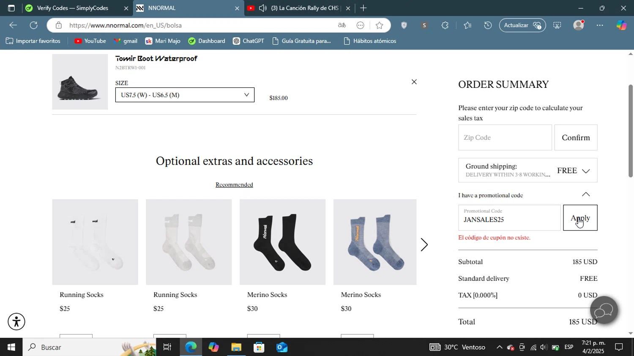Open the Mari Majo bookmark
This screenshot has height=356, width=634.
click(163, 41)
